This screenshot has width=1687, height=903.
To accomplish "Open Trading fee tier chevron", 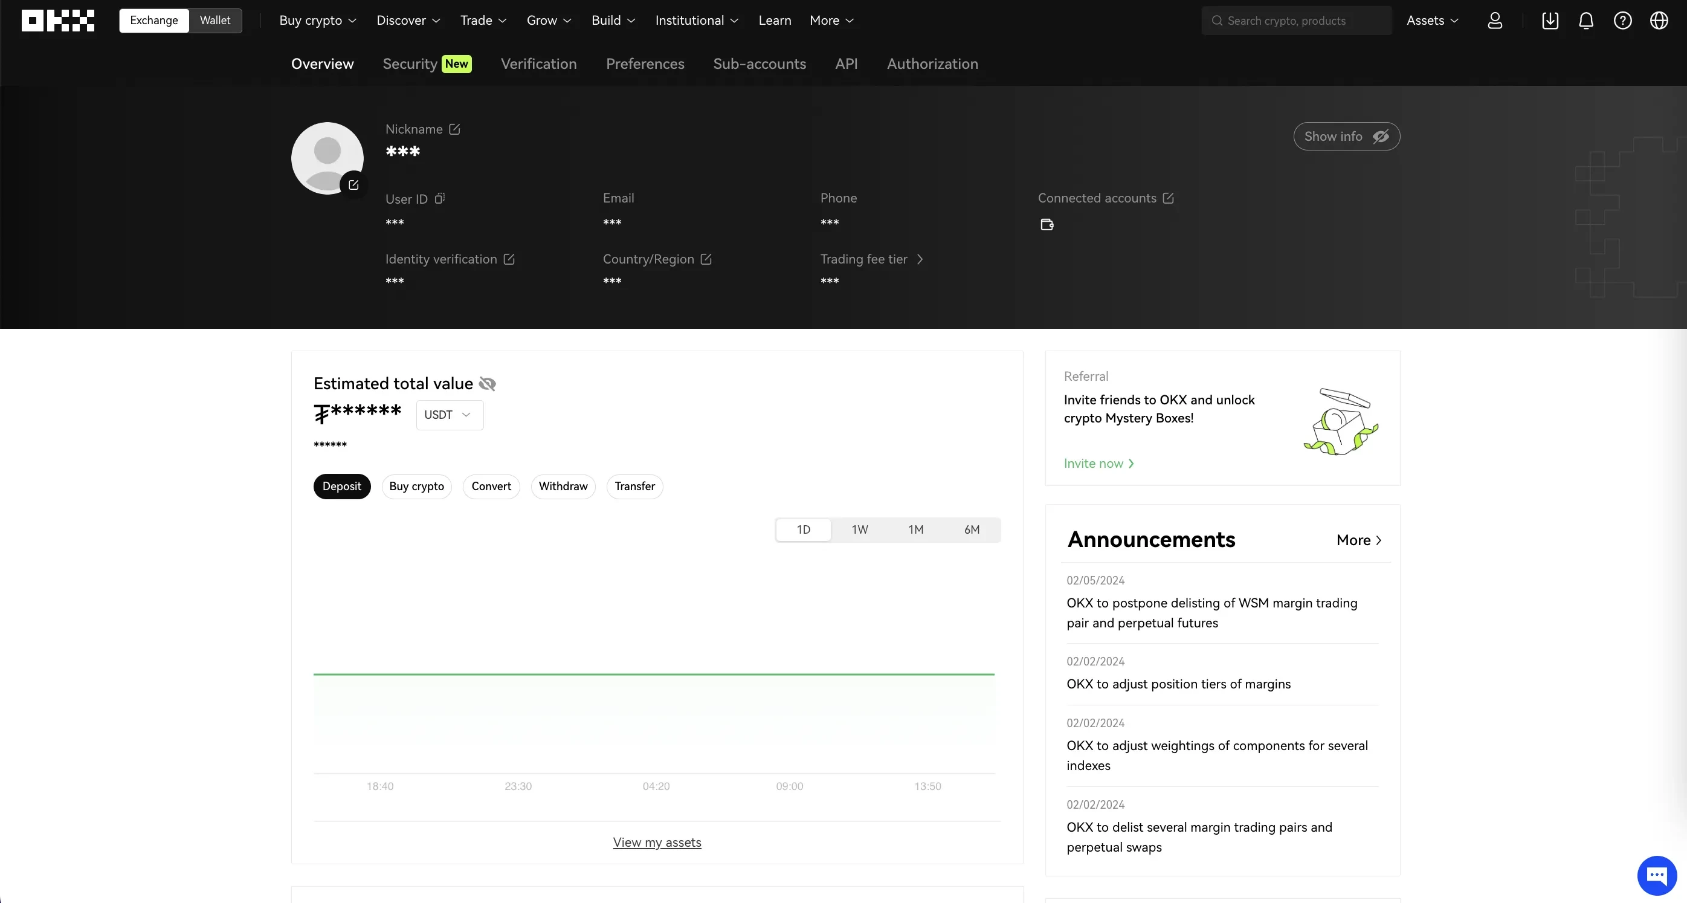I will pos(920,259).
